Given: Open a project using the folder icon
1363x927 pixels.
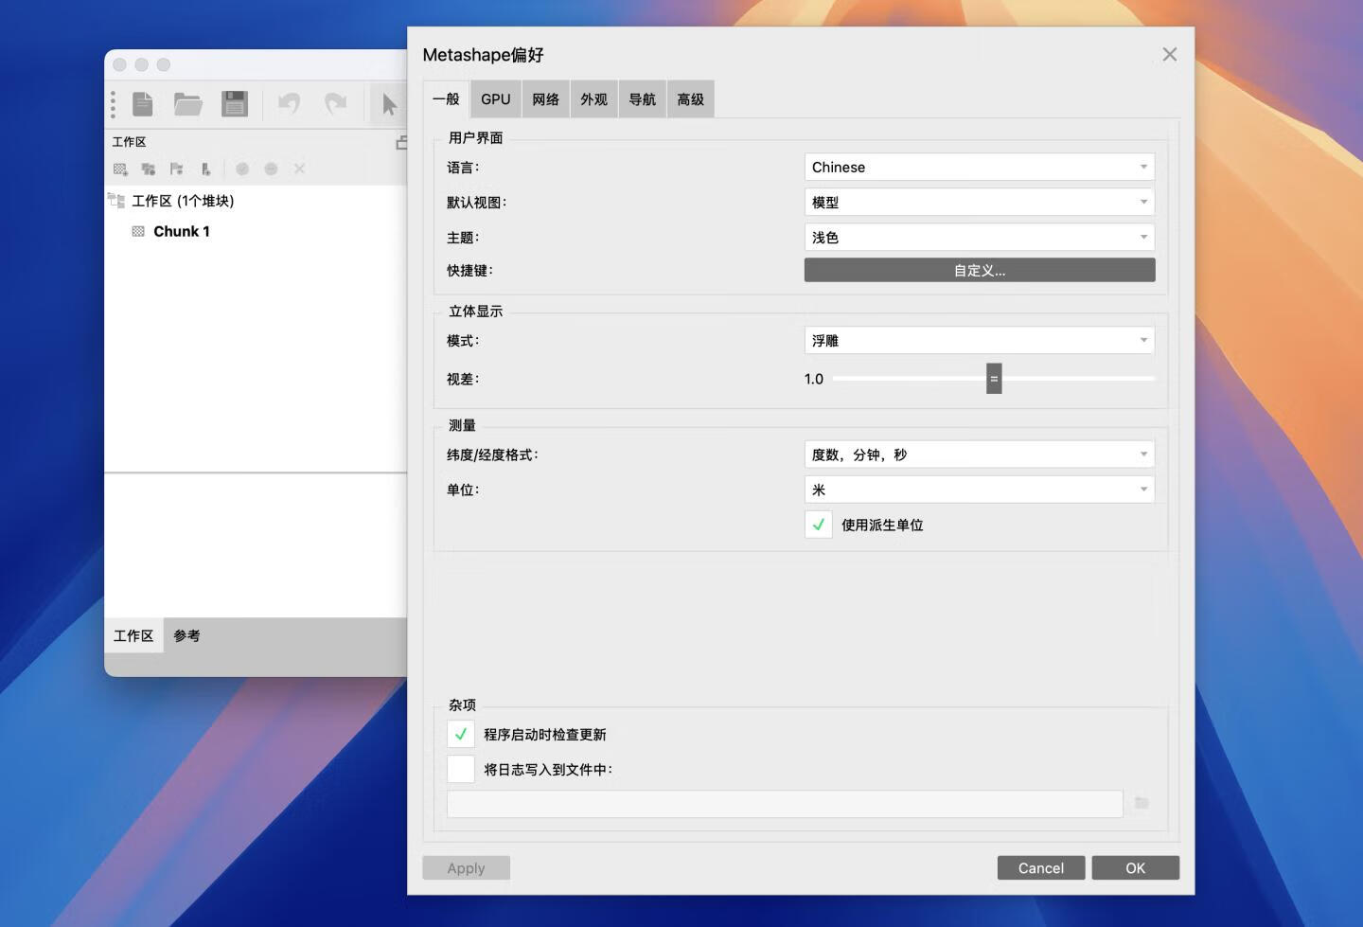Looking at the screenshot, I should tap(187, 104).
